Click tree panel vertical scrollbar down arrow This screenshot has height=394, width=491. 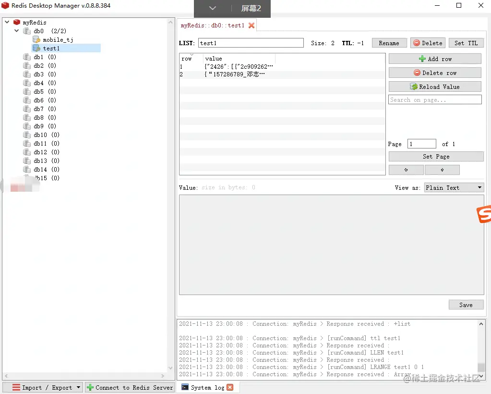click(170, 368)
